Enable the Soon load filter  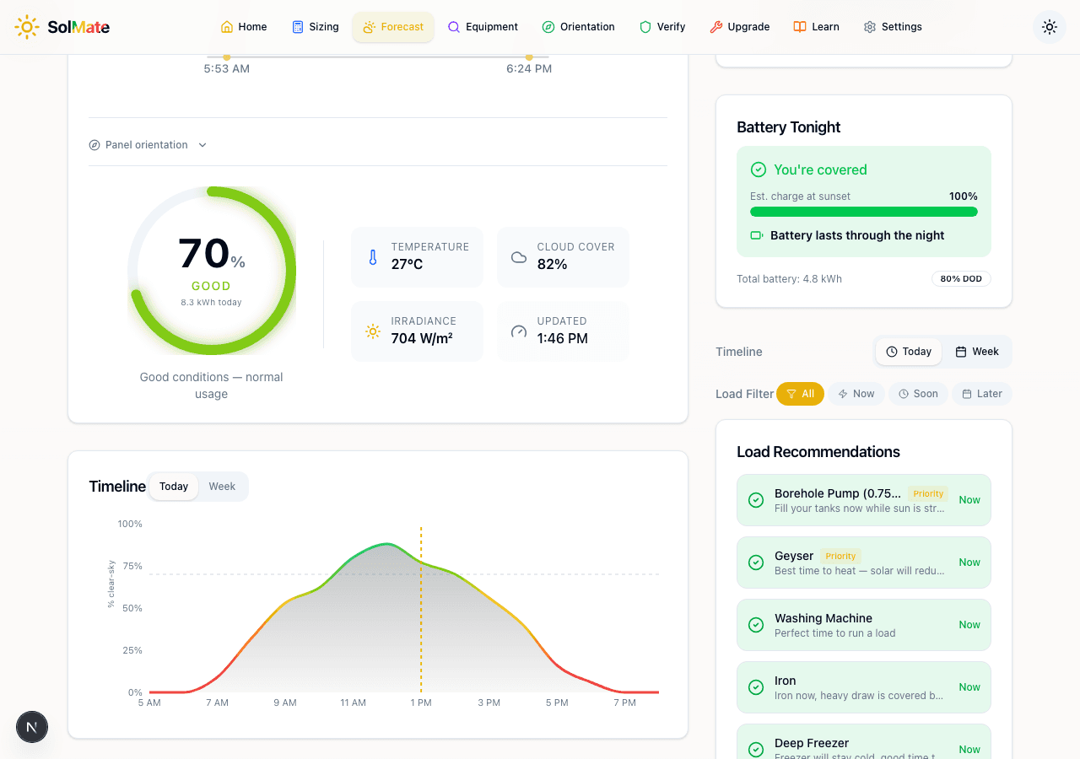click(918, 393)
